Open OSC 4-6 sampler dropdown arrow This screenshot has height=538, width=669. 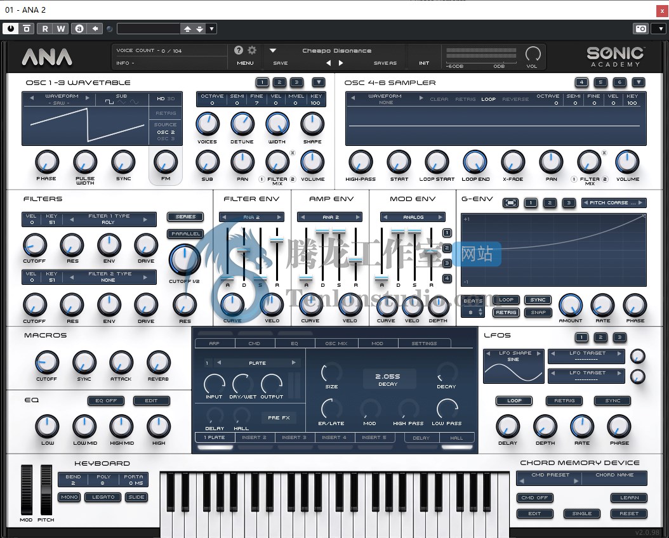click(x=639, y=82)
